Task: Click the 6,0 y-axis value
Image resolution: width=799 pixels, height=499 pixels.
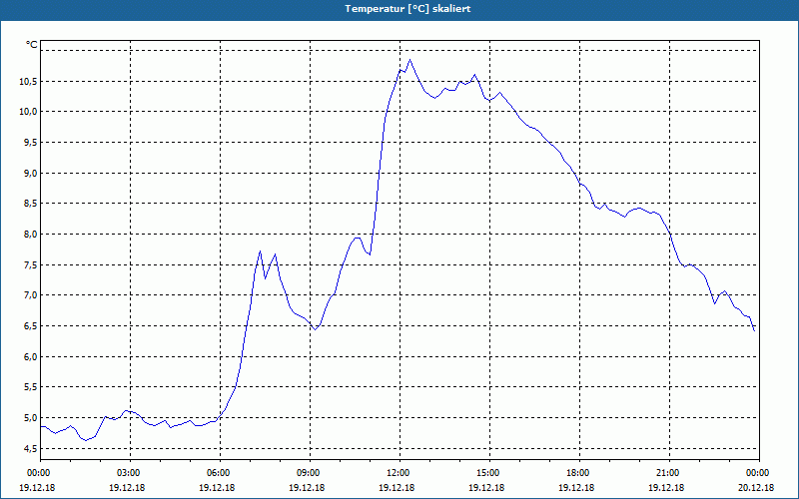Action: tap(31, 357)
